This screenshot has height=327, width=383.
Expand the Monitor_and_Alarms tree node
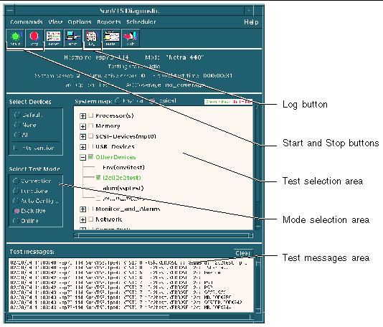tap(82, 209)
